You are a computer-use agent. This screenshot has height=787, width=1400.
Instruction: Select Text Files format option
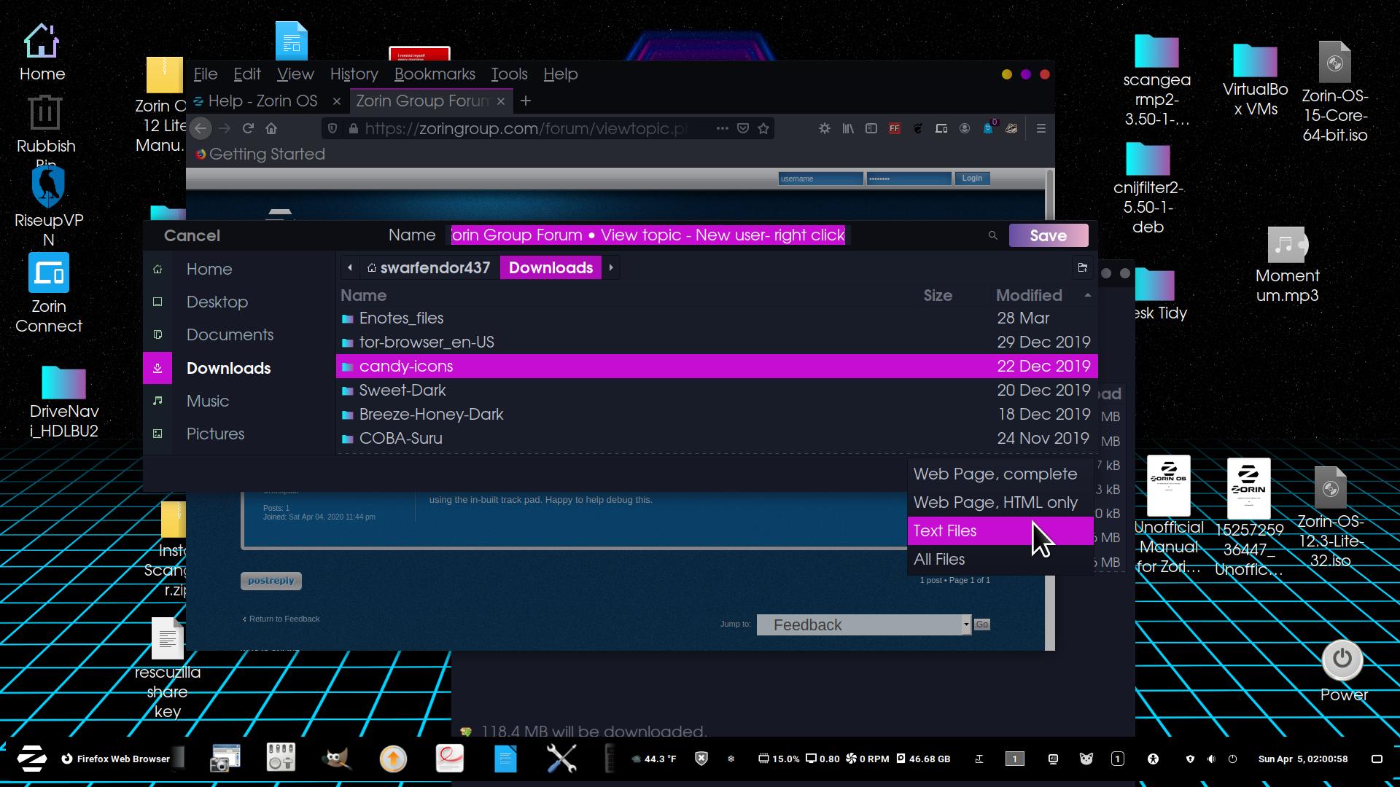coord(945,530)
